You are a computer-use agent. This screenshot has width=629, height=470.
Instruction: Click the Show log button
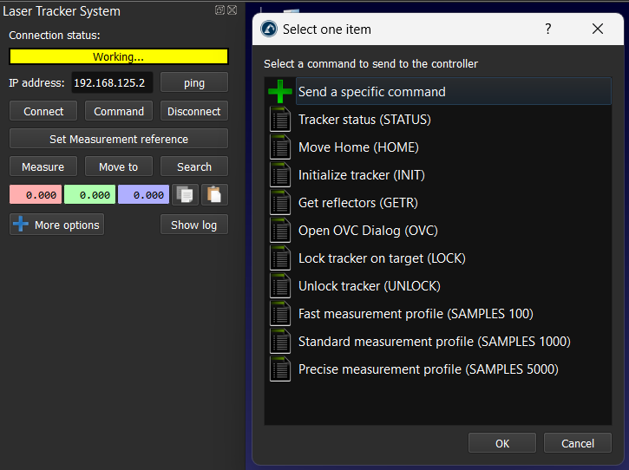click(193, 225)
